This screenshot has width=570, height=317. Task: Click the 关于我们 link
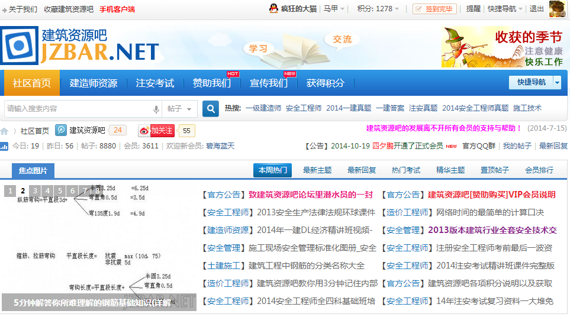tap(23, 9)
